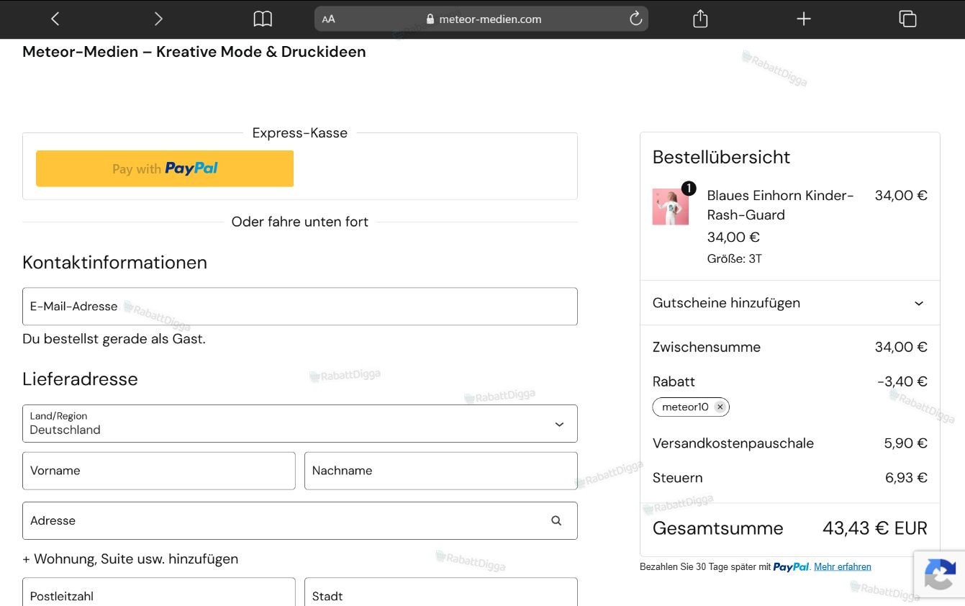Open the Land/Region dropdown

click(x=300, y=423)
